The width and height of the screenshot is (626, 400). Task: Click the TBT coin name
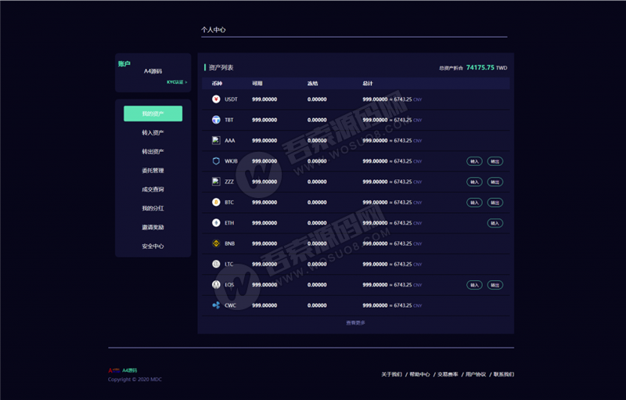(x=229, y=120)
